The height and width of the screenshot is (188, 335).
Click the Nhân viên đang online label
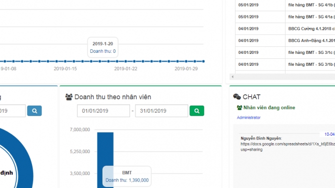(269, 108)
